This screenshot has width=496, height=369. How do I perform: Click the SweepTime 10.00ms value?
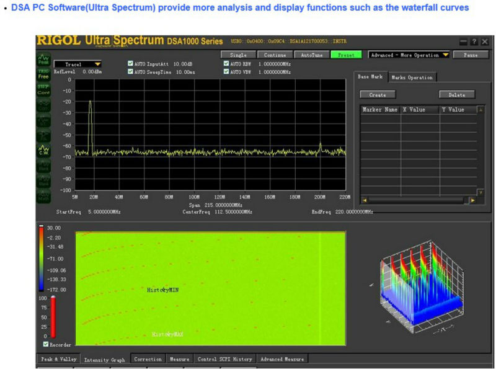click(185, 72)
